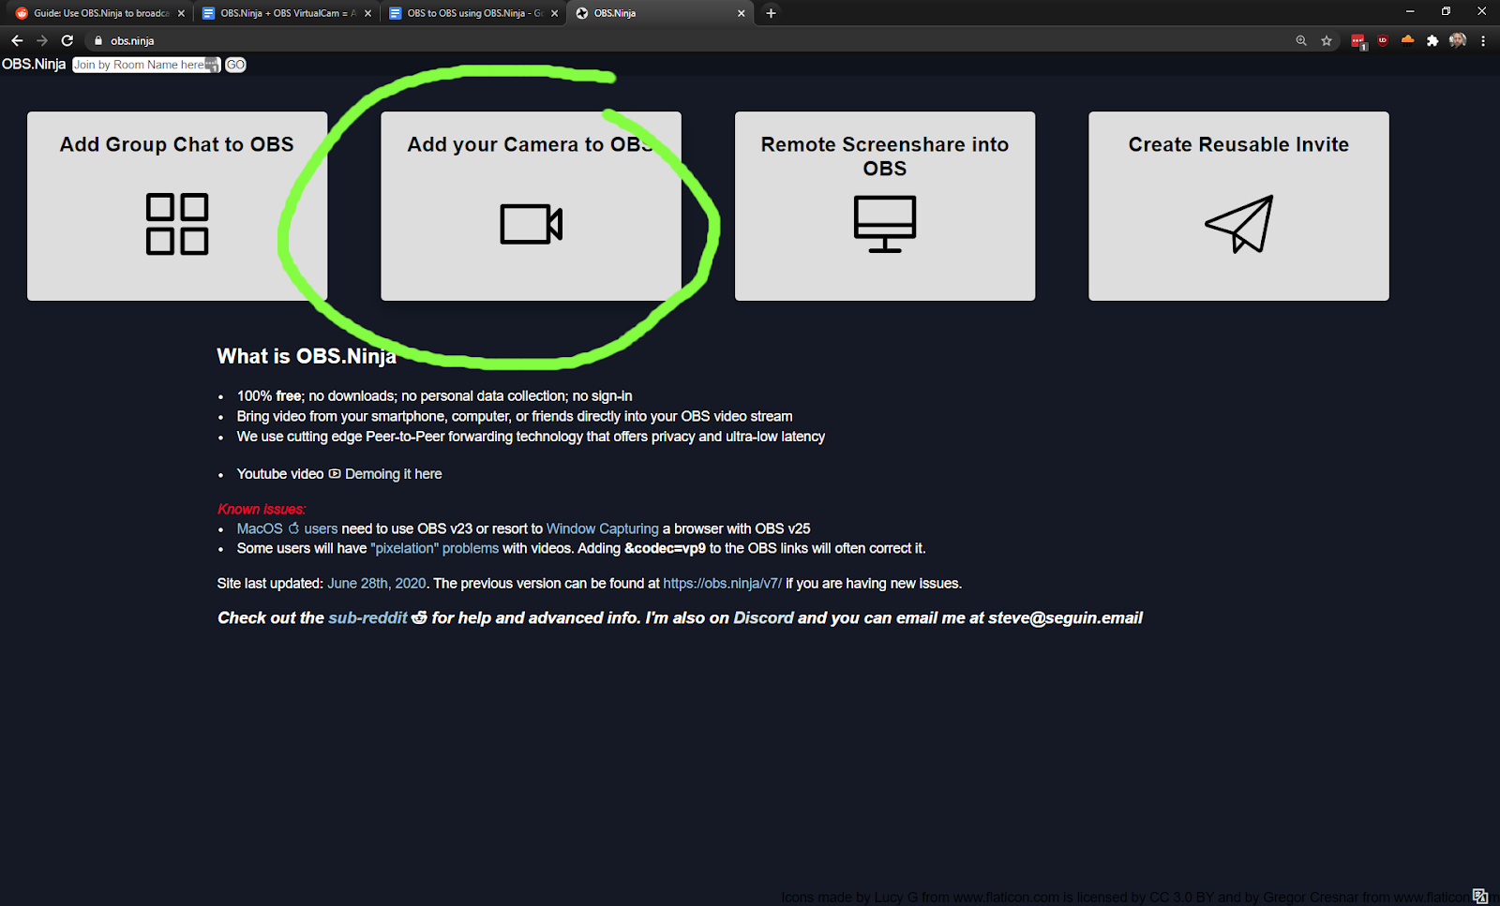Image resolution: width=1500 pixels, height=906 pixels.
Task: Open the red extension icon with badge
Action: click(1358, 41)
